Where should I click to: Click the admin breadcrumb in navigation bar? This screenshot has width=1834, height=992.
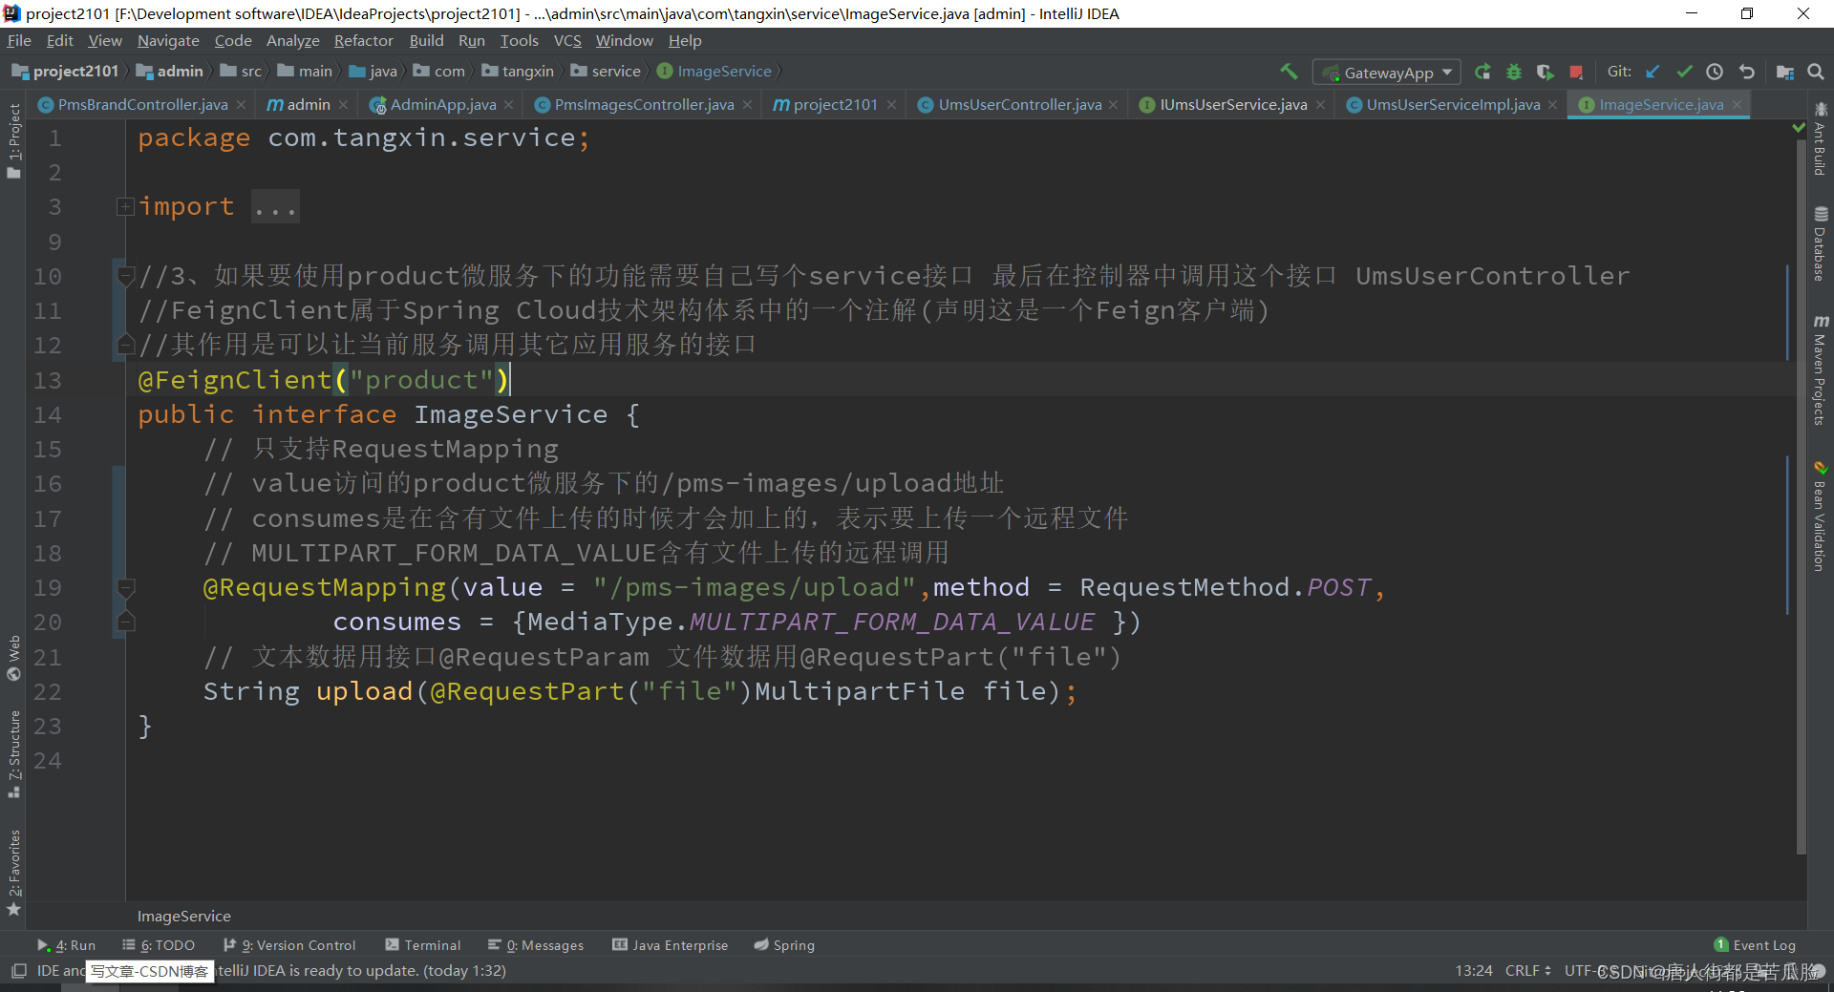click(x=170, y=72)
